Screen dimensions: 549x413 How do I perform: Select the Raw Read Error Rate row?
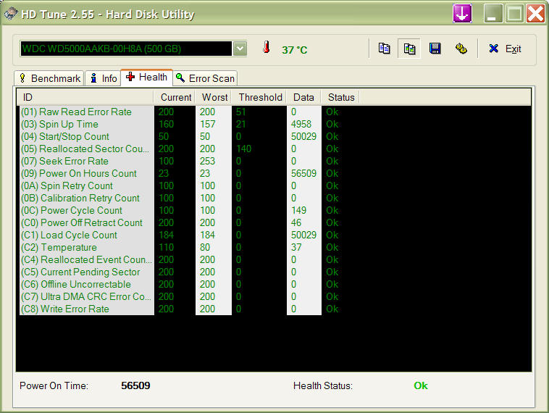tap(76, 112)
